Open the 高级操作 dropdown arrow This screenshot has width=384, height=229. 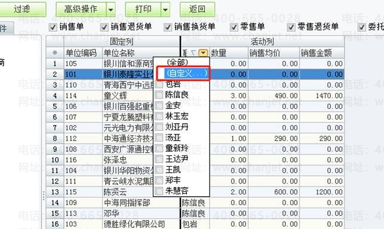click(x=110, y=10)
